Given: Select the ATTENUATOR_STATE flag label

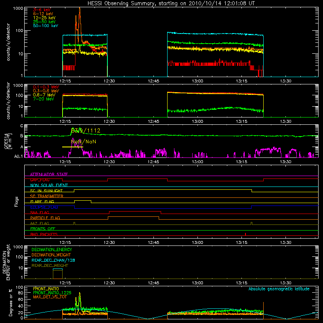Looking at the screenshot, I should (x=49, y=174).
